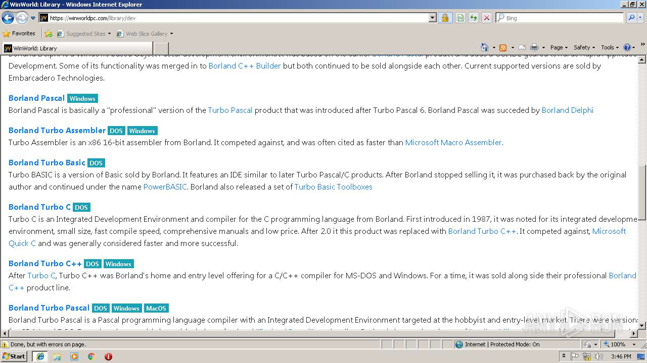Stop loading with the red X icon
The height and width of the screenshot is (363, 647).
click(x=487, y=18)
